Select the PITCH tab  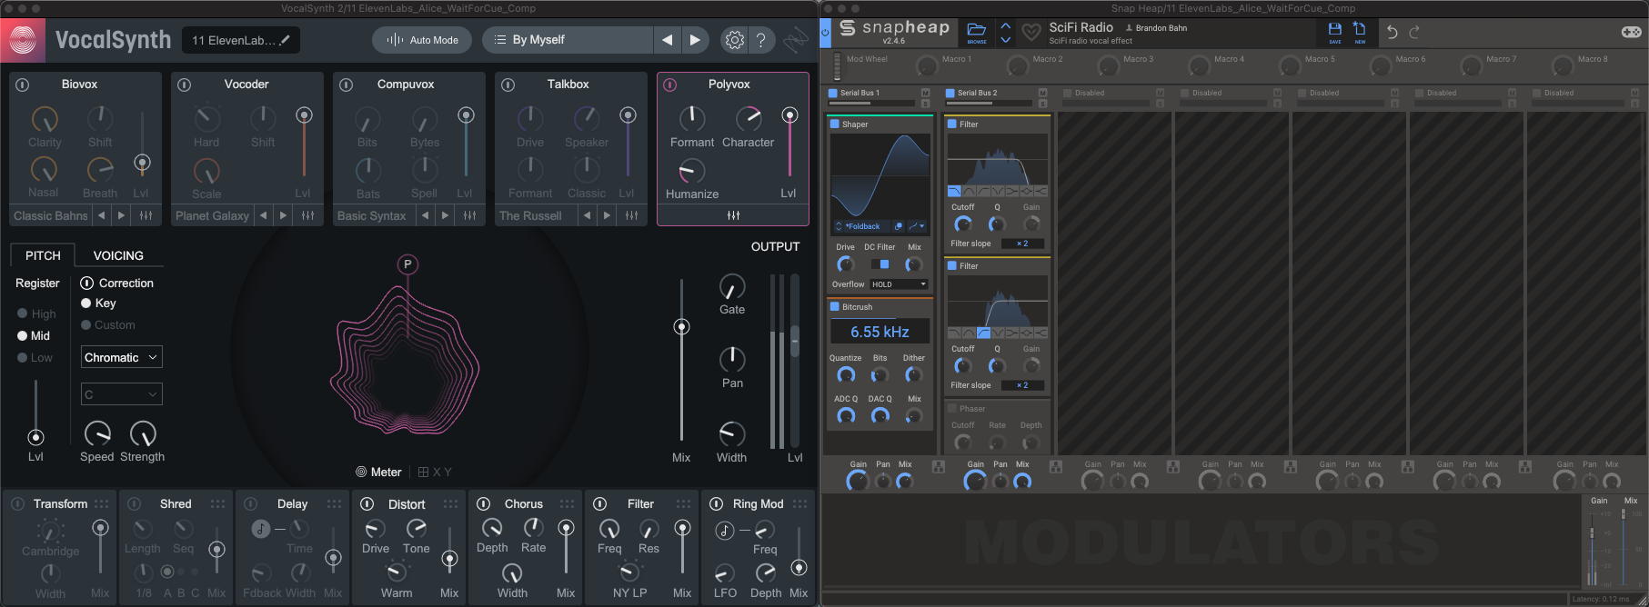coord(43,255)
